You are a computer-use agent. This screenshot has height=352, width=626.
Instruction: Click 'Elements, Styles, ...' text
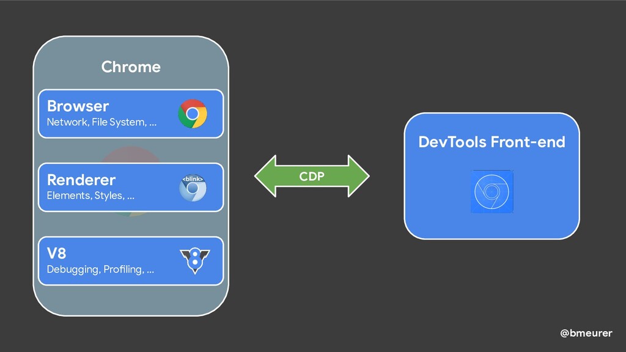[90, 196]
